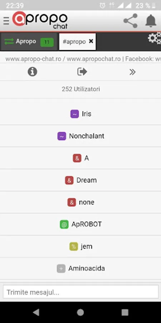This screenshot has width=161, height=323.
Task: Tap the green 11 unread badge
Action: coord(47,42)
